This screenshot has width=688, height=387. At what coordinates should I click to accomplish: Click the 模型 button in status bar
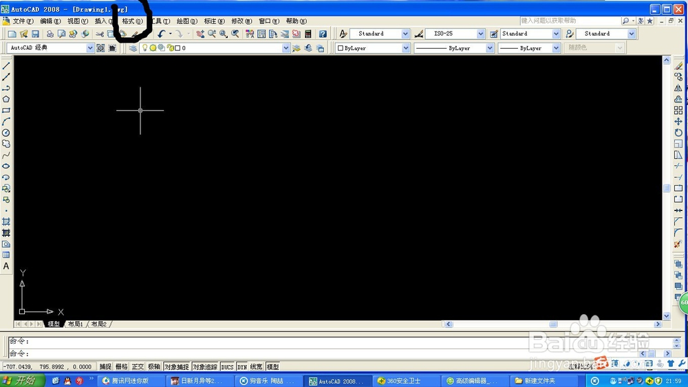[x=272, y=367]
